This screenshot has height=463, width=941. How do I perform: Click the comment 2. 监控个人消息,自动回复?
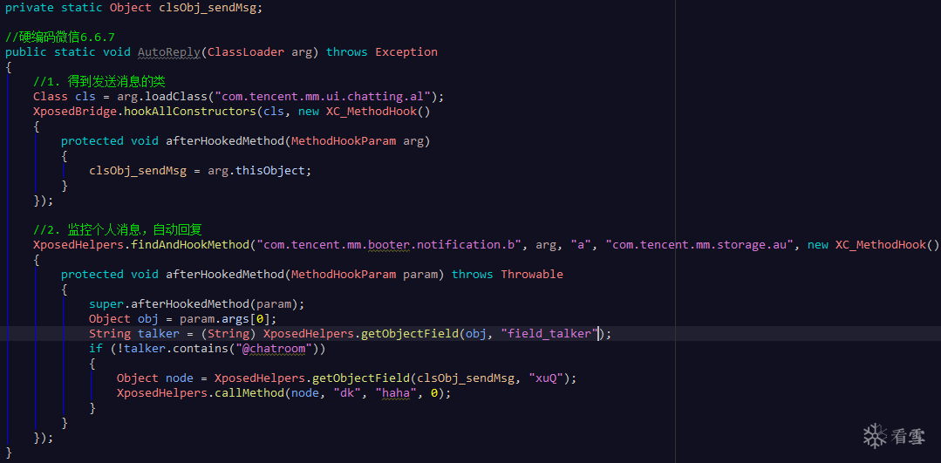tap(118, 229)
